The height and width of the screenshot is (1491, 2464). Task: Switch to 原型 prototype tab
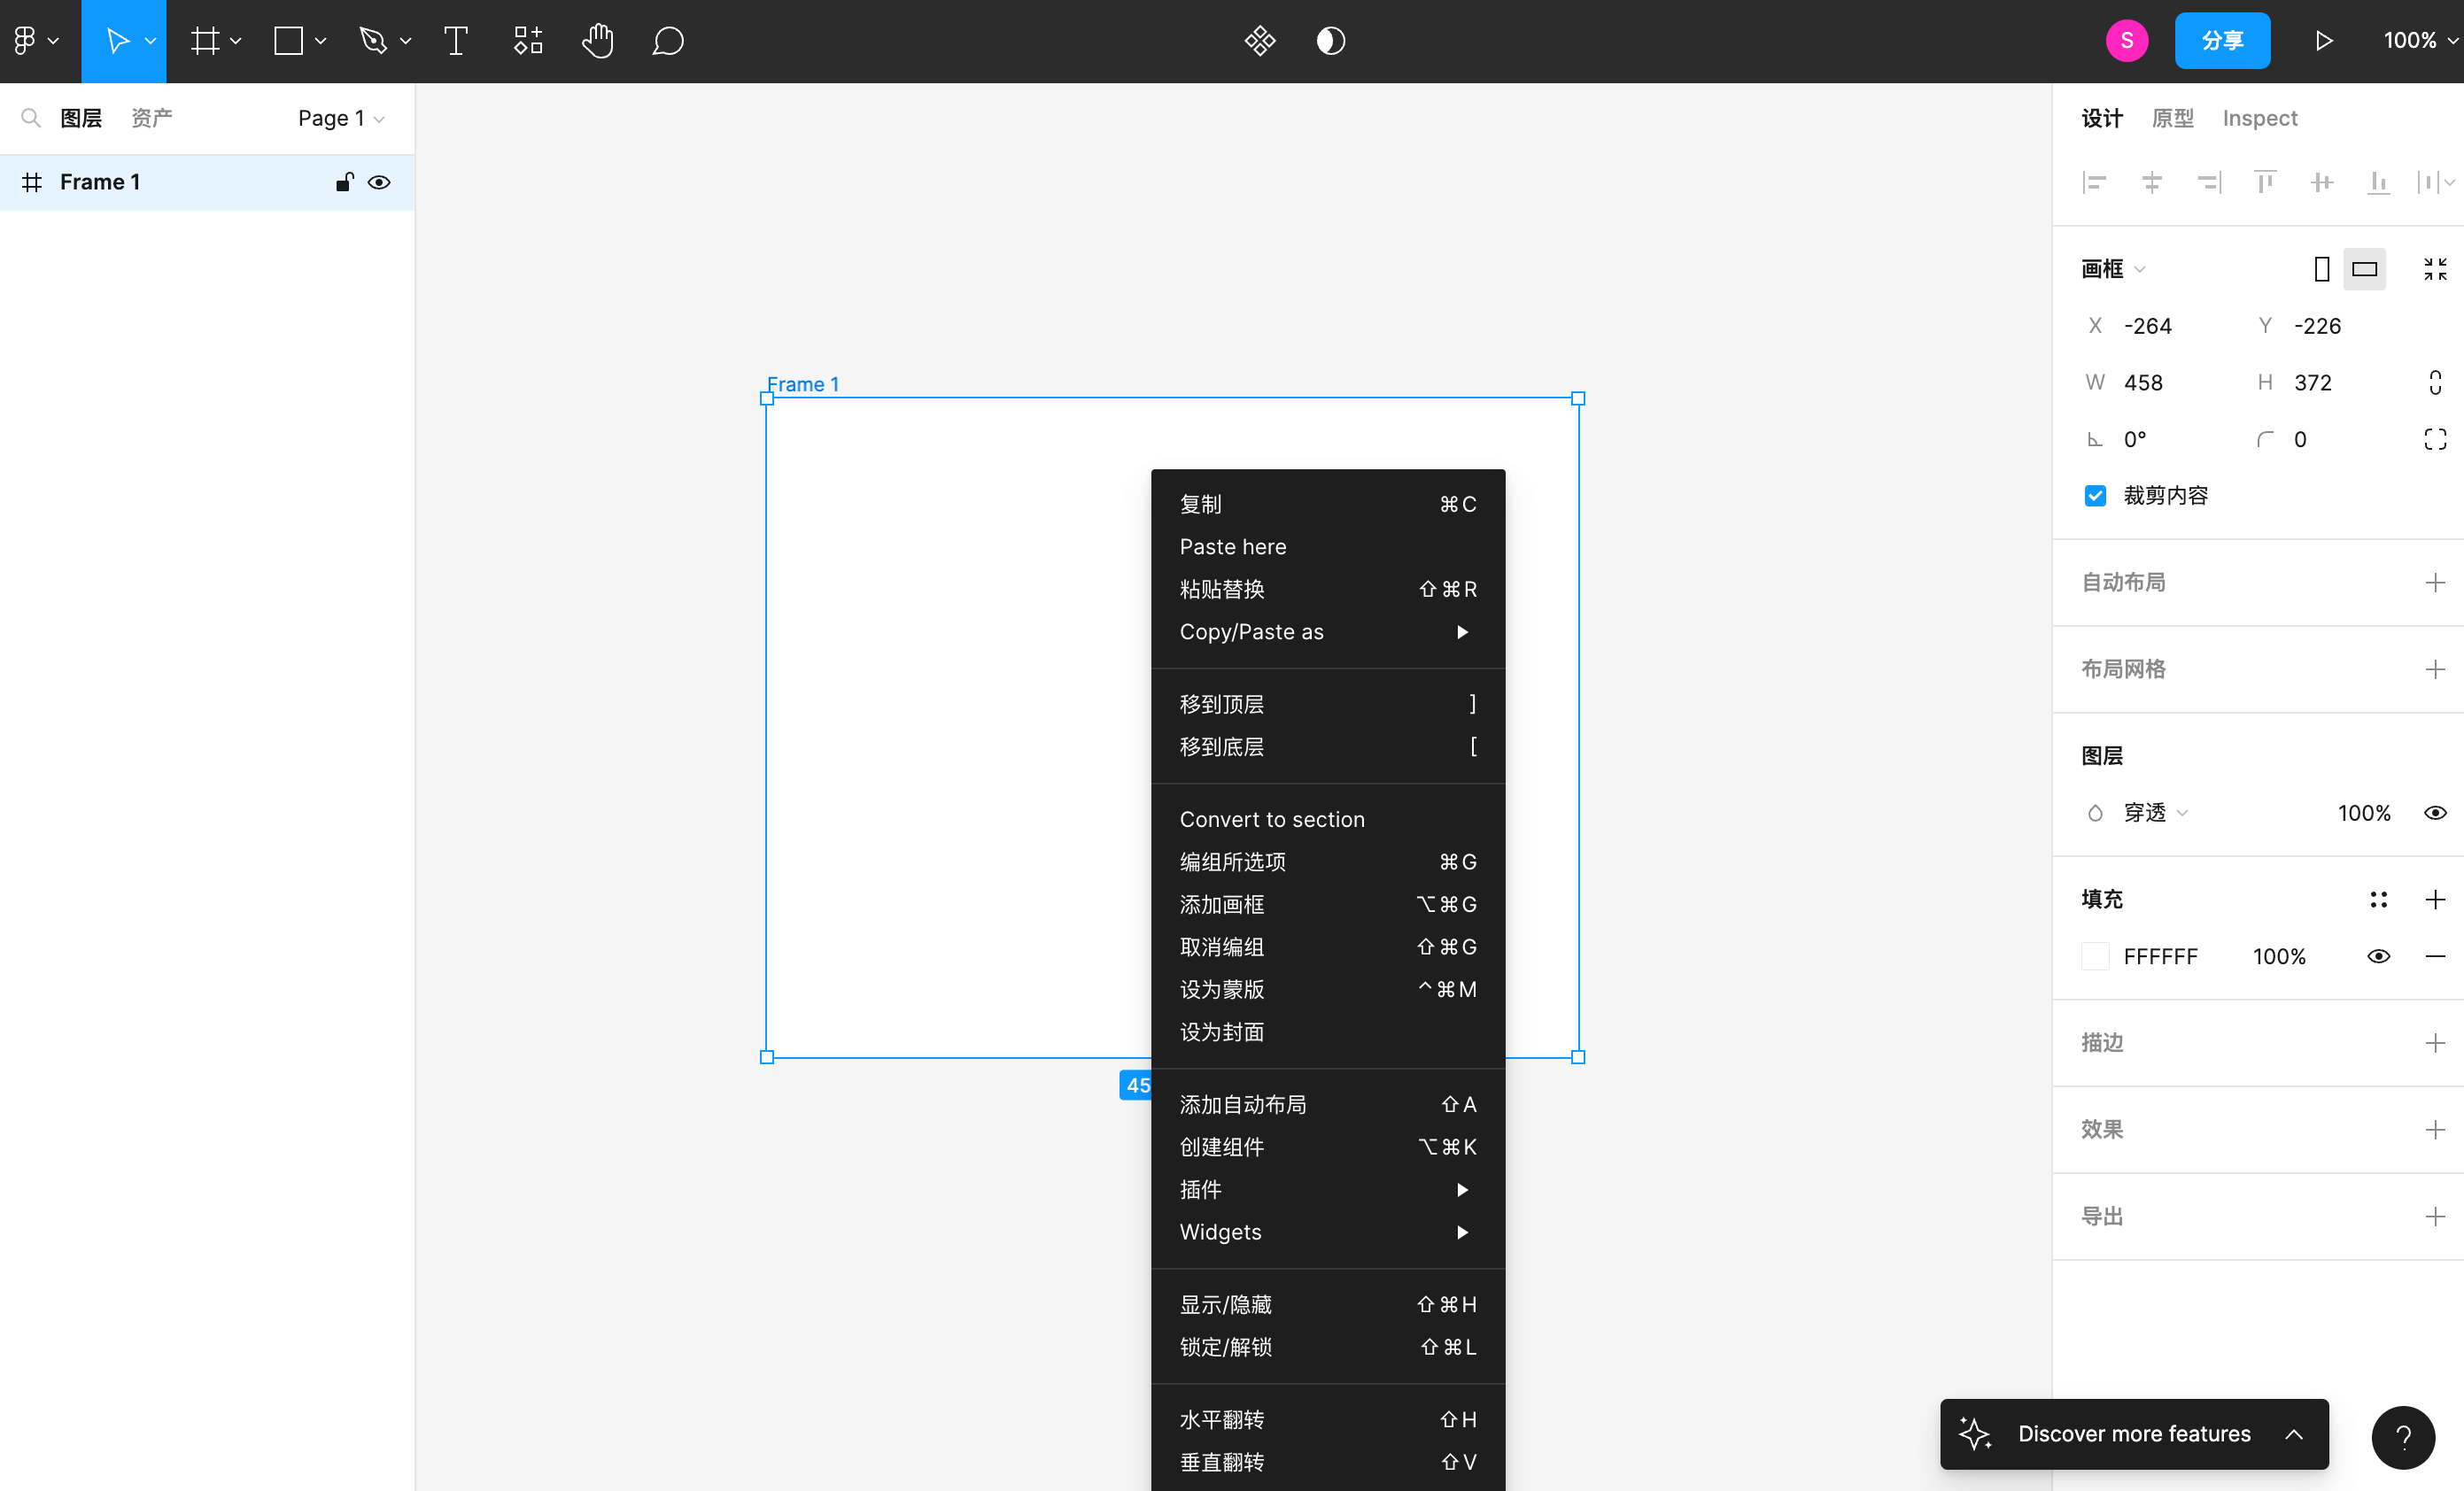(x=2172, y=118)
